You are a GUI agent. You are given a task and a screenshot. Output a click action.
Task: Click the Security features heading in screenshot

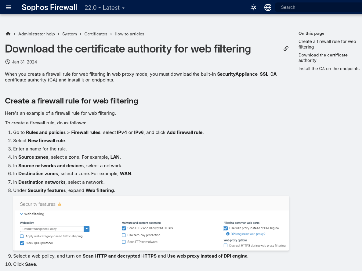pyautogui.click(x=38, y=204)
